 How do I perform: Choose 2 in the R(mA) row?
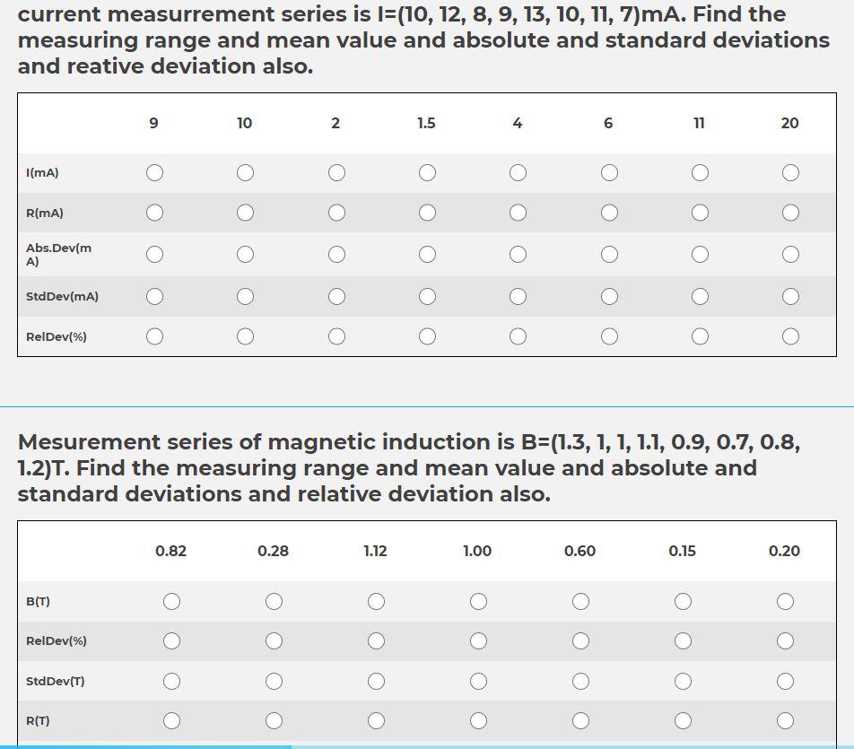pos(336,213)
